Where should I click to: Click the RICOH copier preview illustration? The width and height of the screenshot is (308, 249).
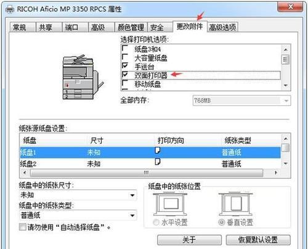point(83,77)
